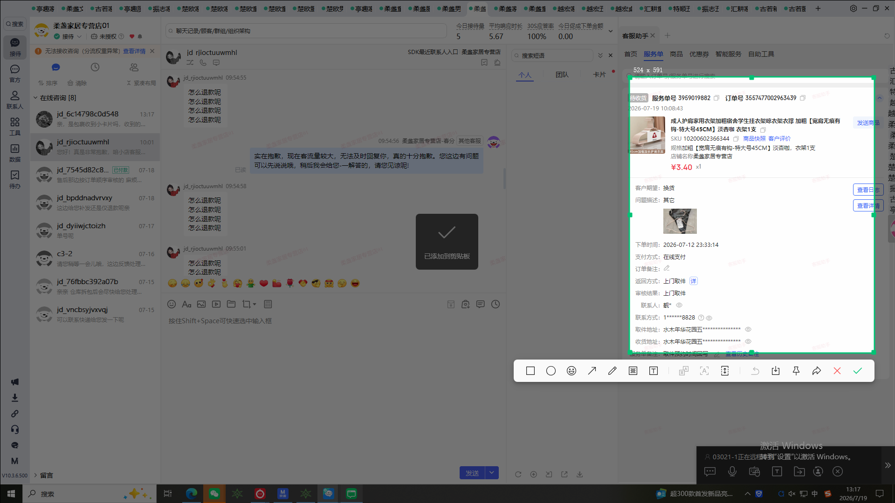Switch chat list to the history clock view
Viewport: 895px width, 503px height.
point(95,67)
